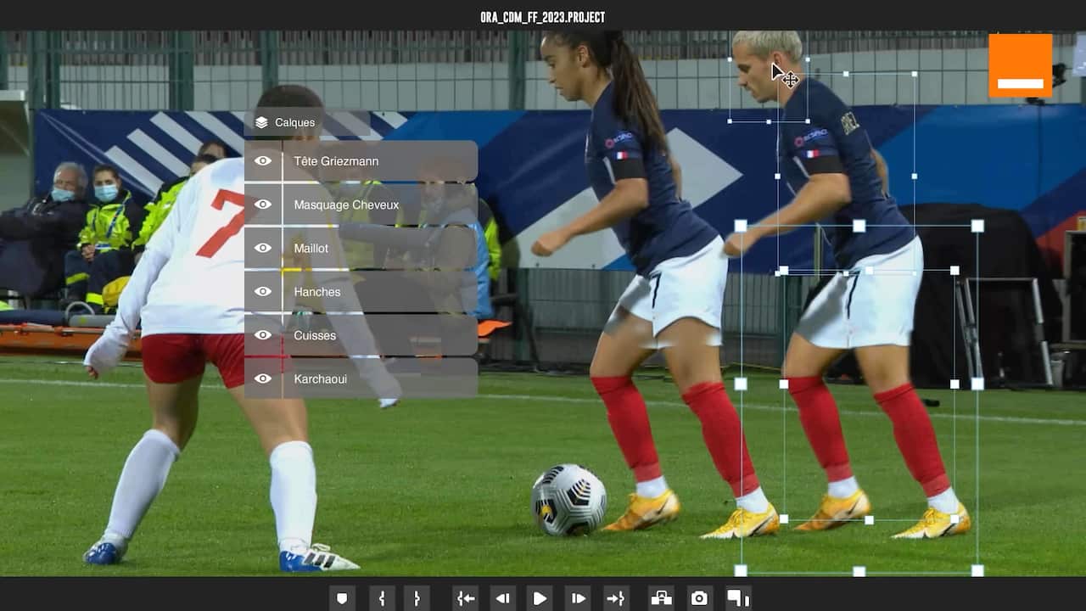This screenshot has height=611, width=1086.
Task: Jump back to the in point
Action: 465,598
